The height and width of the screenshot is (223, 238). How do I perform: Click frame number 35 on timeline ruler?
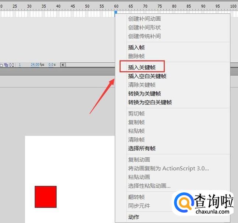[x=44, y=6]
